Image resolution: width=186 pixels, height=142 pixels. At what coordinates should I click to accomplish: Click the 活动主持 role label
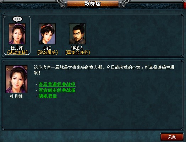[17, 53]
